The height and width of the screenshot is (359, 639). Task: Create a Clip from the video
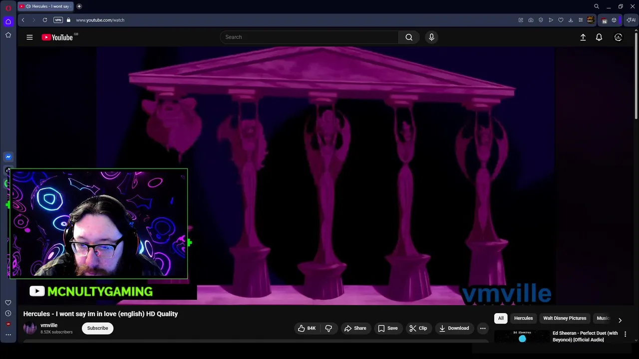point(418,328)
